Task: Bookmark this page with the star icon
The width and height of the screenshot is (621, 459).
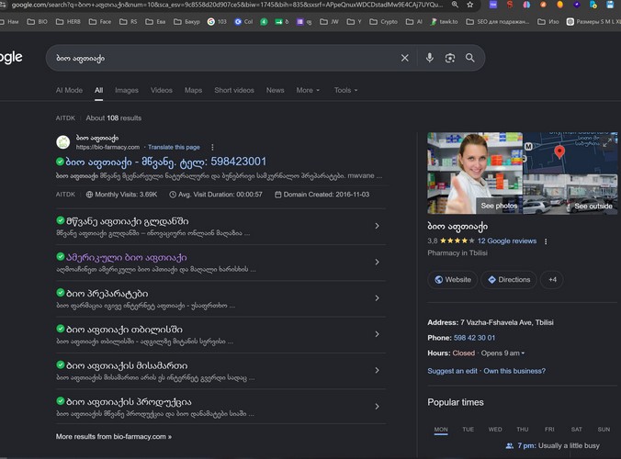Action: 470,5
